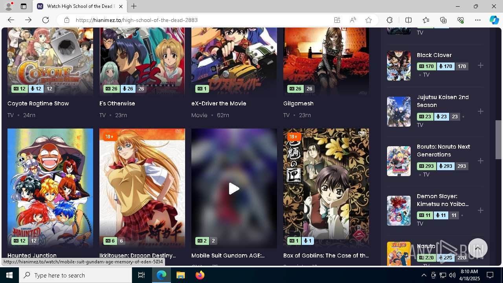
Task: Open the Haunted Junction title link
Action: coord(32,255)
